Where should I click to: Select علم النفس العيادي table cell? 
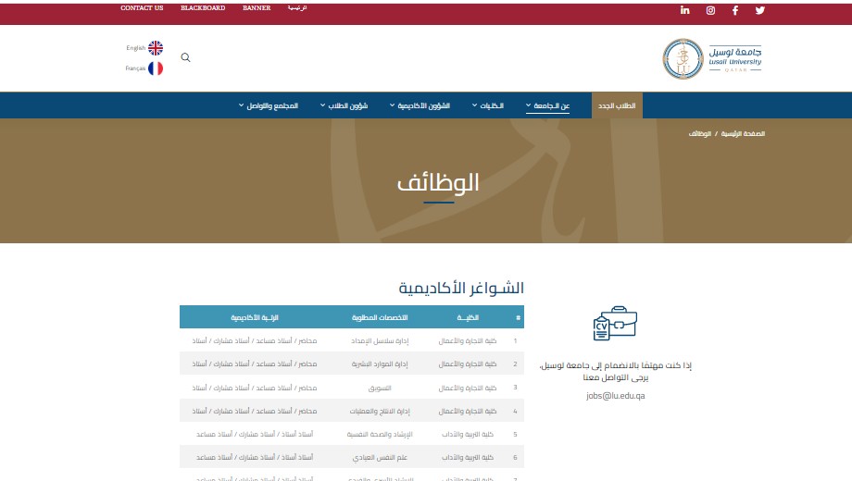[380, 458]
